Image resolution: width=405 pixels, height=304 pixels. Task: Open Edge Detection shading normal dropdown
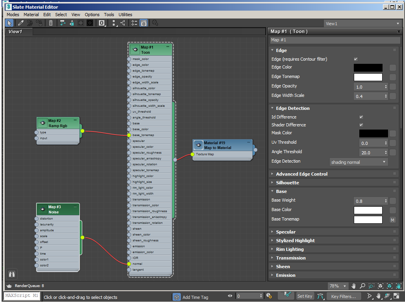pyautogui.click(x=359, y=162)
